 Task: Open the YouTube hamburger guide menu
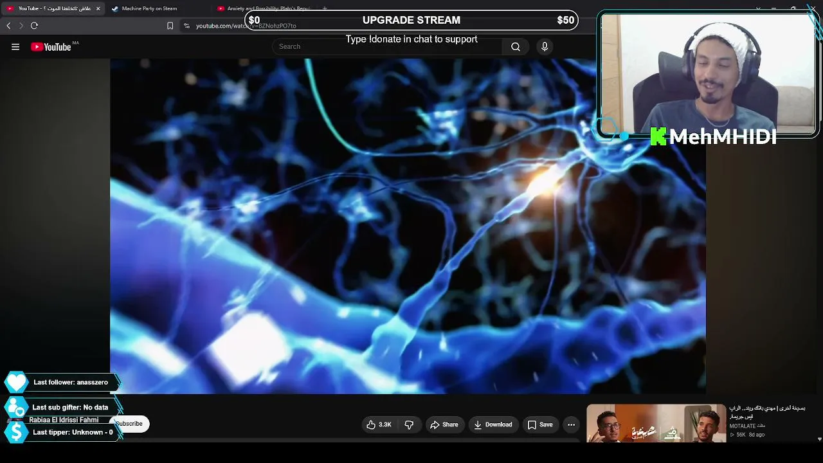tap(15, 47)
